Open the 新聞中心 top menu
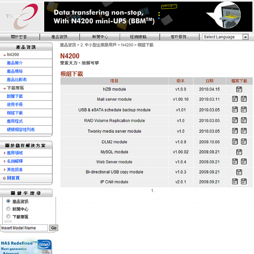 pos(100,37)
